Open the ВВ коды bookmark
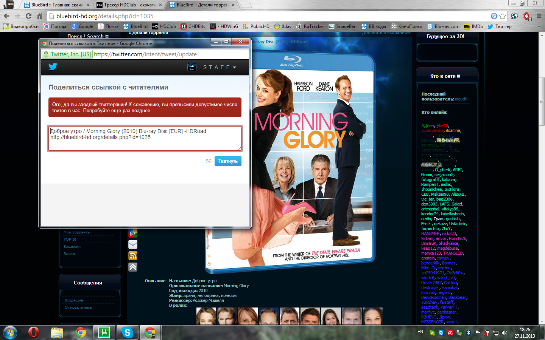The image size is (545, 340). click(x=374, y=26)
